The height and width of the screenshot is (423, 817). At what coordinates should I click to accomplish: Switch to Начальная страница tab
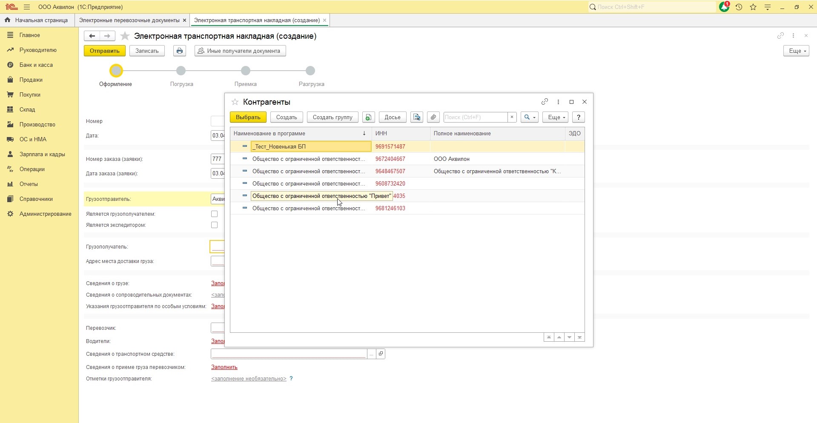(x=37, y=20)
